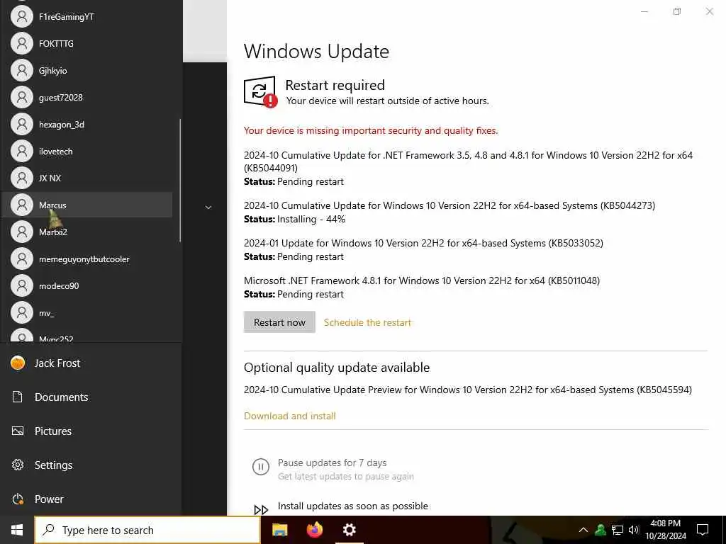Click the mv_ user avatar icon

click(22, 312)
